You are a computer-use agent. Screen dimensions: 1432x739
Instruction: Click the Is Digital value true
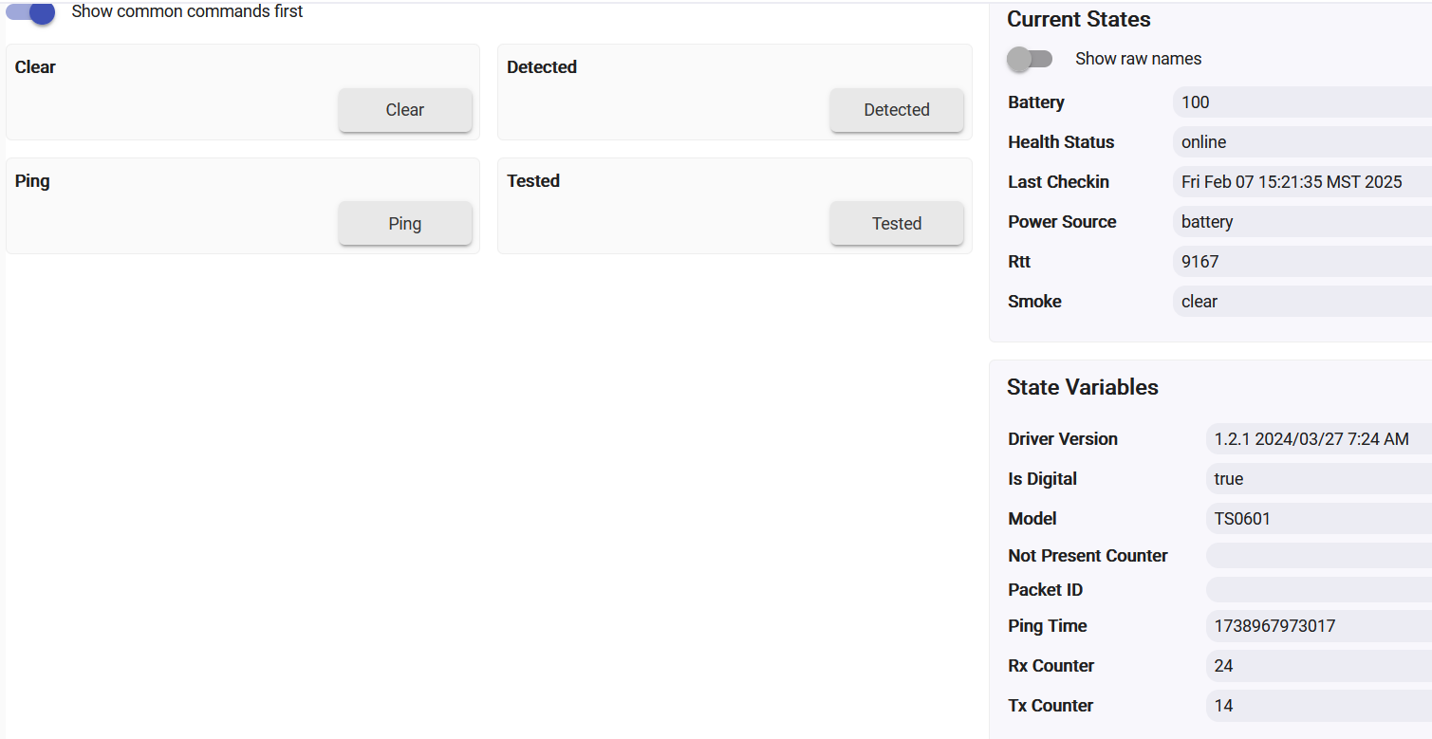[x=1319, y=479]
